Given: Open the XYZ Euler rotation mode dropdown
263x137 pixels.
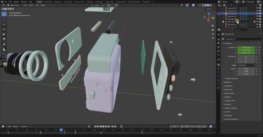Looking at the screenshot, I should tap(246, 65).
